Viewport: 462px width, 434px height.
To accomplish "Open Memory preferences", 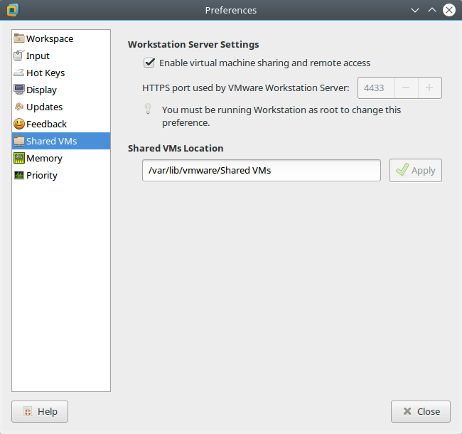I will [x=61, y=158].
